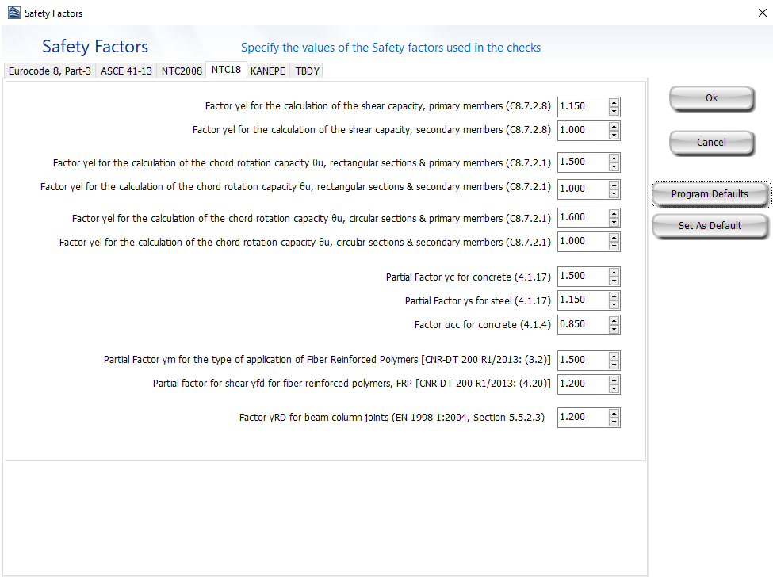Switch to the Eurocode 8, Part-3 tab
This screenshot has width=773, height=577.
tap(49, 71)
